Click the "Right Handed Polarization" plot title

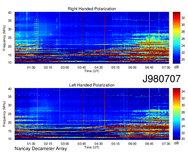click(92, 9)
